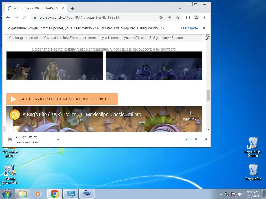The image size is (266, 199).
Task: Open the Movieclips Classic Trailers channel logo
Action: [x=15, y=115]
